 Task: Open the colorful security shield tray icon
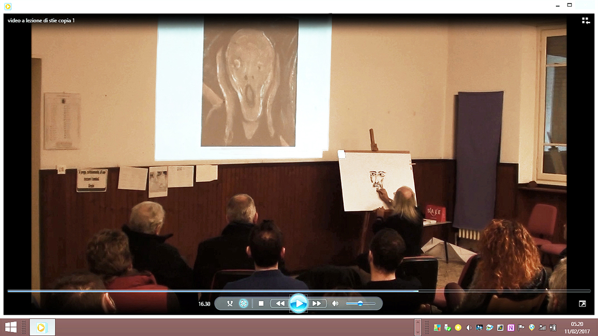(x=437, y=328)
